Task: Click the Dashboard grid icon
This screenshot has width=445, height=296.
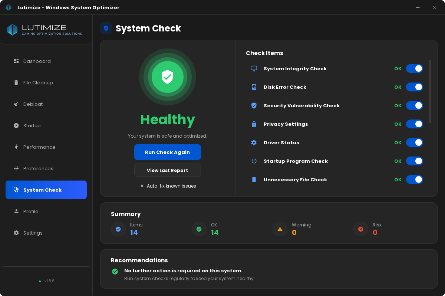Action: pos(16,61)
